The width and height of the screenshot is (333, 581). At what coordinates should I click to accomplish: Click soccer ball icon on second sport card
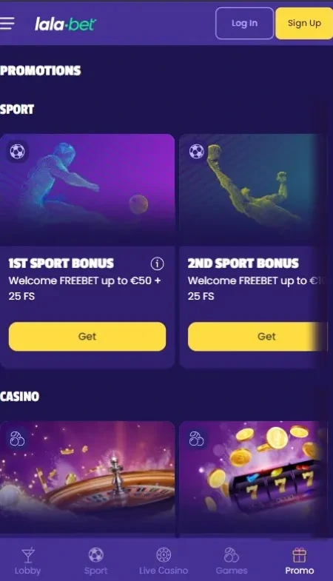click(x=196, y=152)
